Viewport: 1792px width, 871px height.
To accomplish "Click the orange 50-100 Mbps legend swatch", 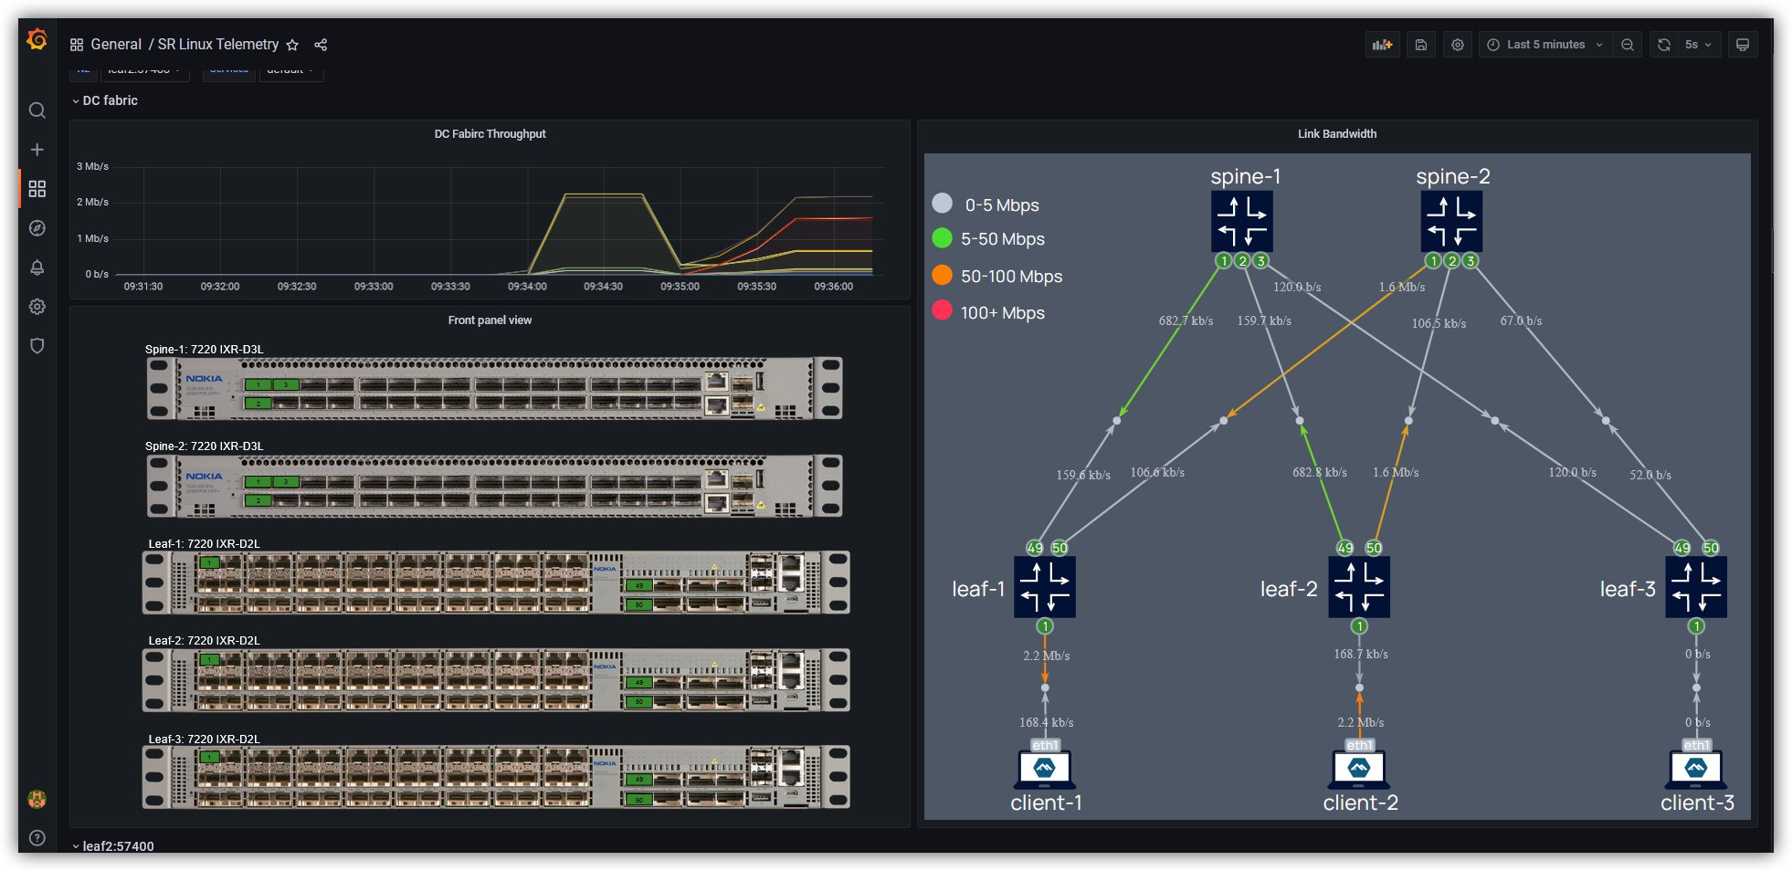I will 943,276.
